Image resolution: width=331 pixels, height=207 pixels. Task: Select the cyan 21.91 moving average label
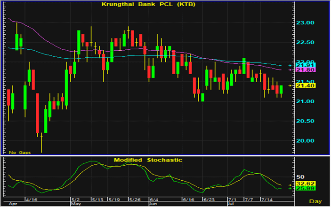(x=302, y=65)
